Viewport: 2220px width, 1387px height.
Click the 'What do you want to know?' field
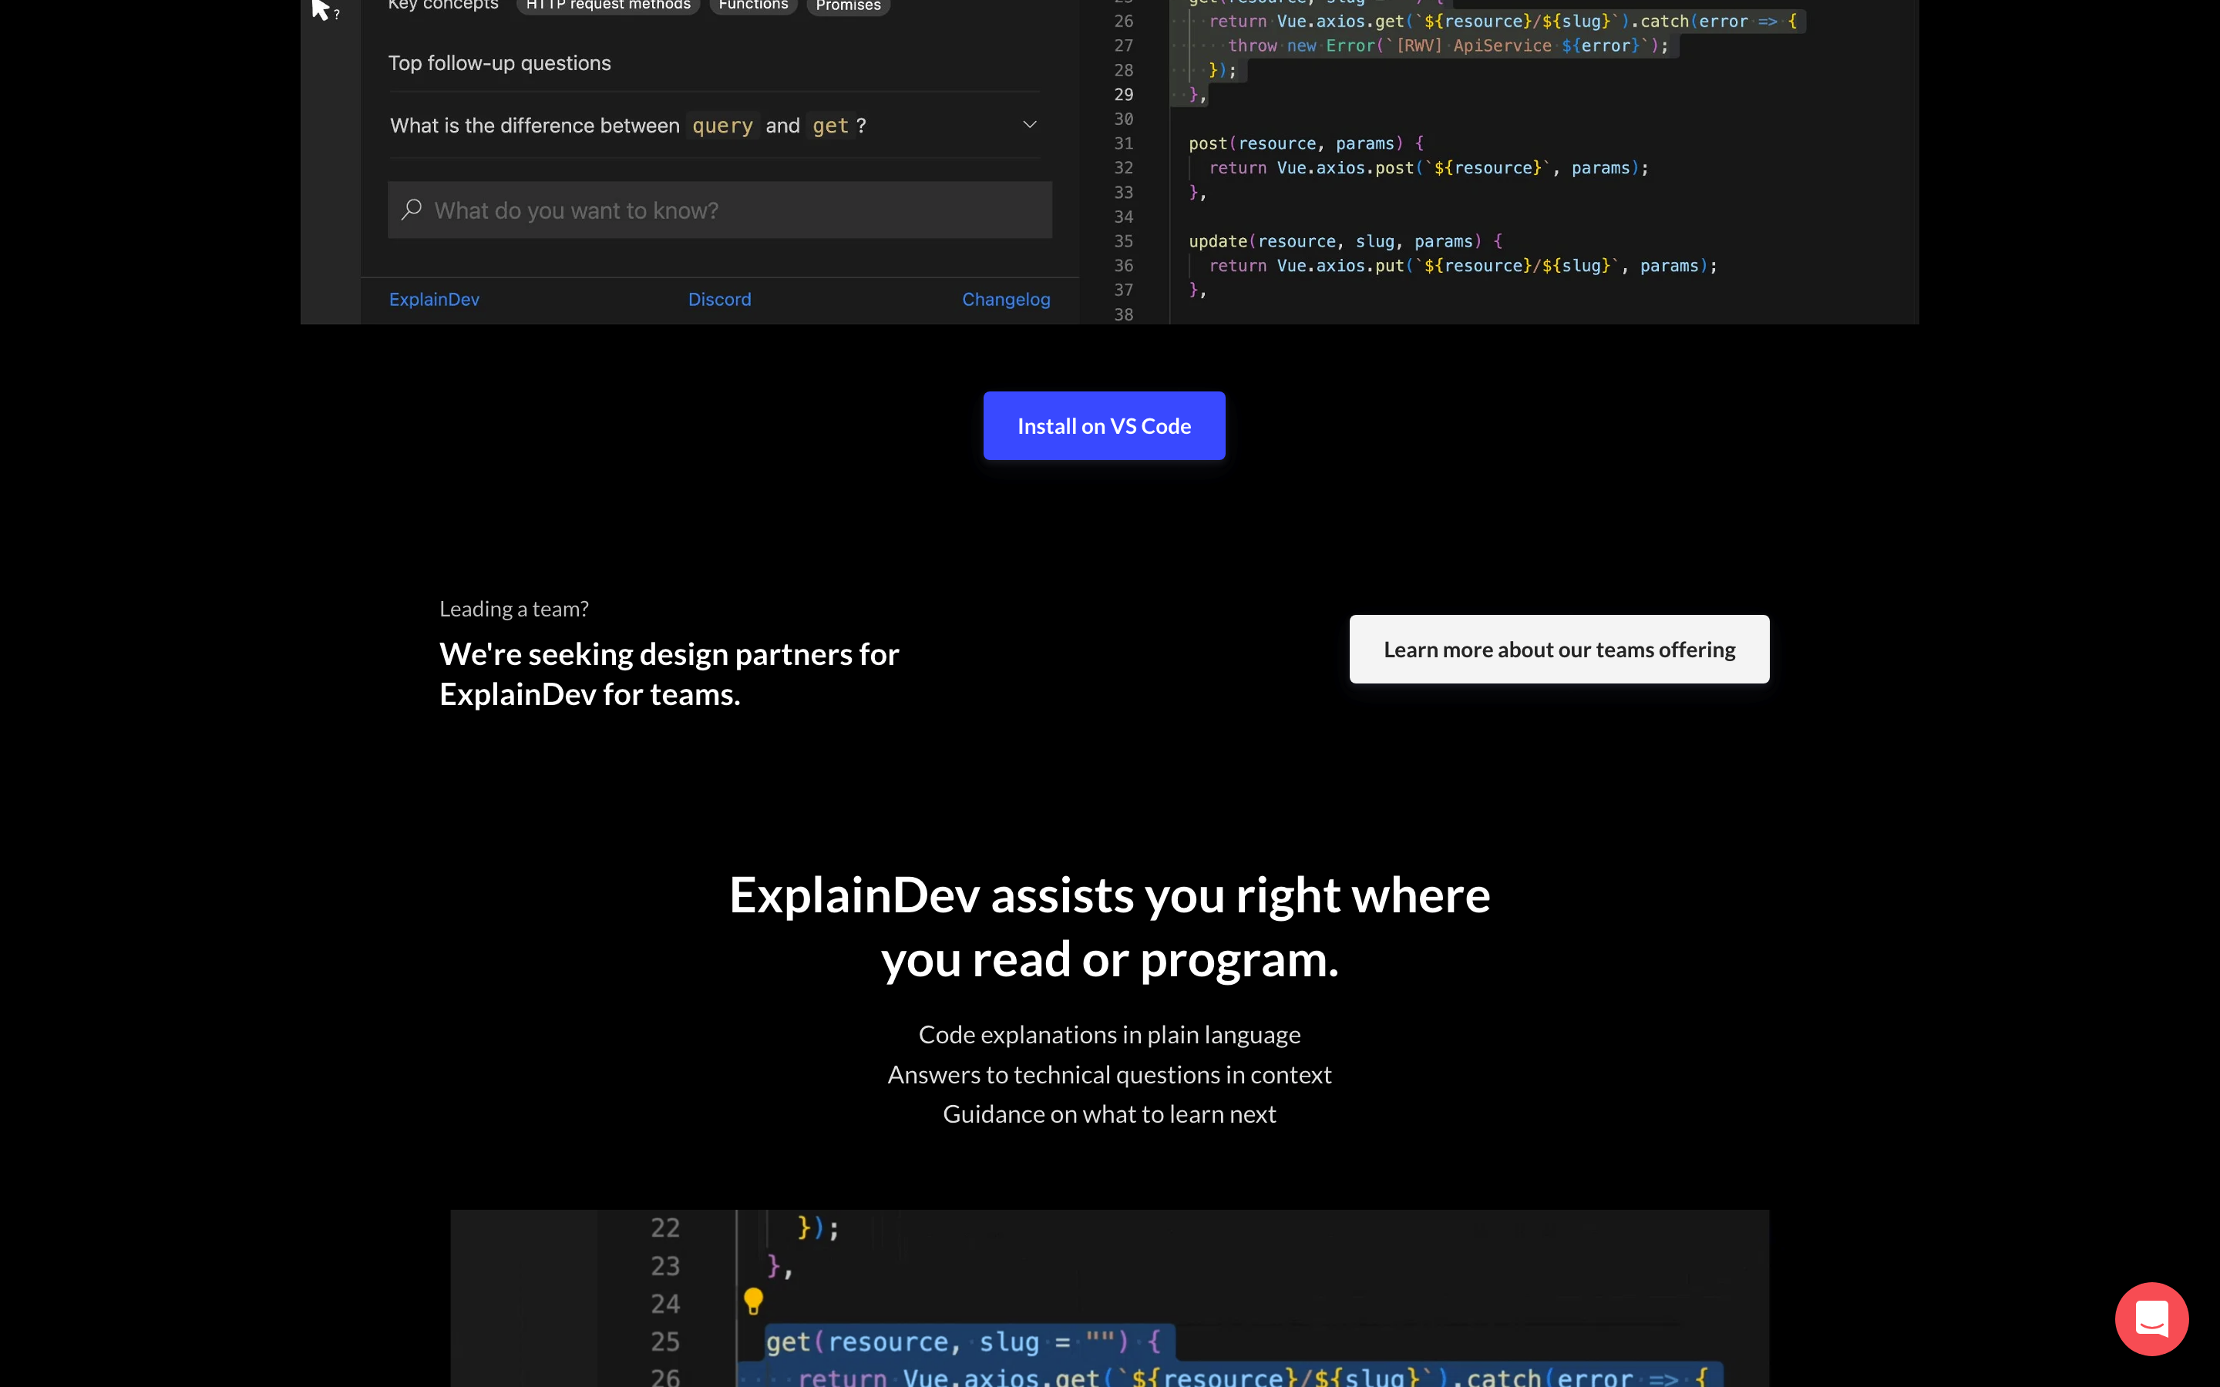coord(719,210)
